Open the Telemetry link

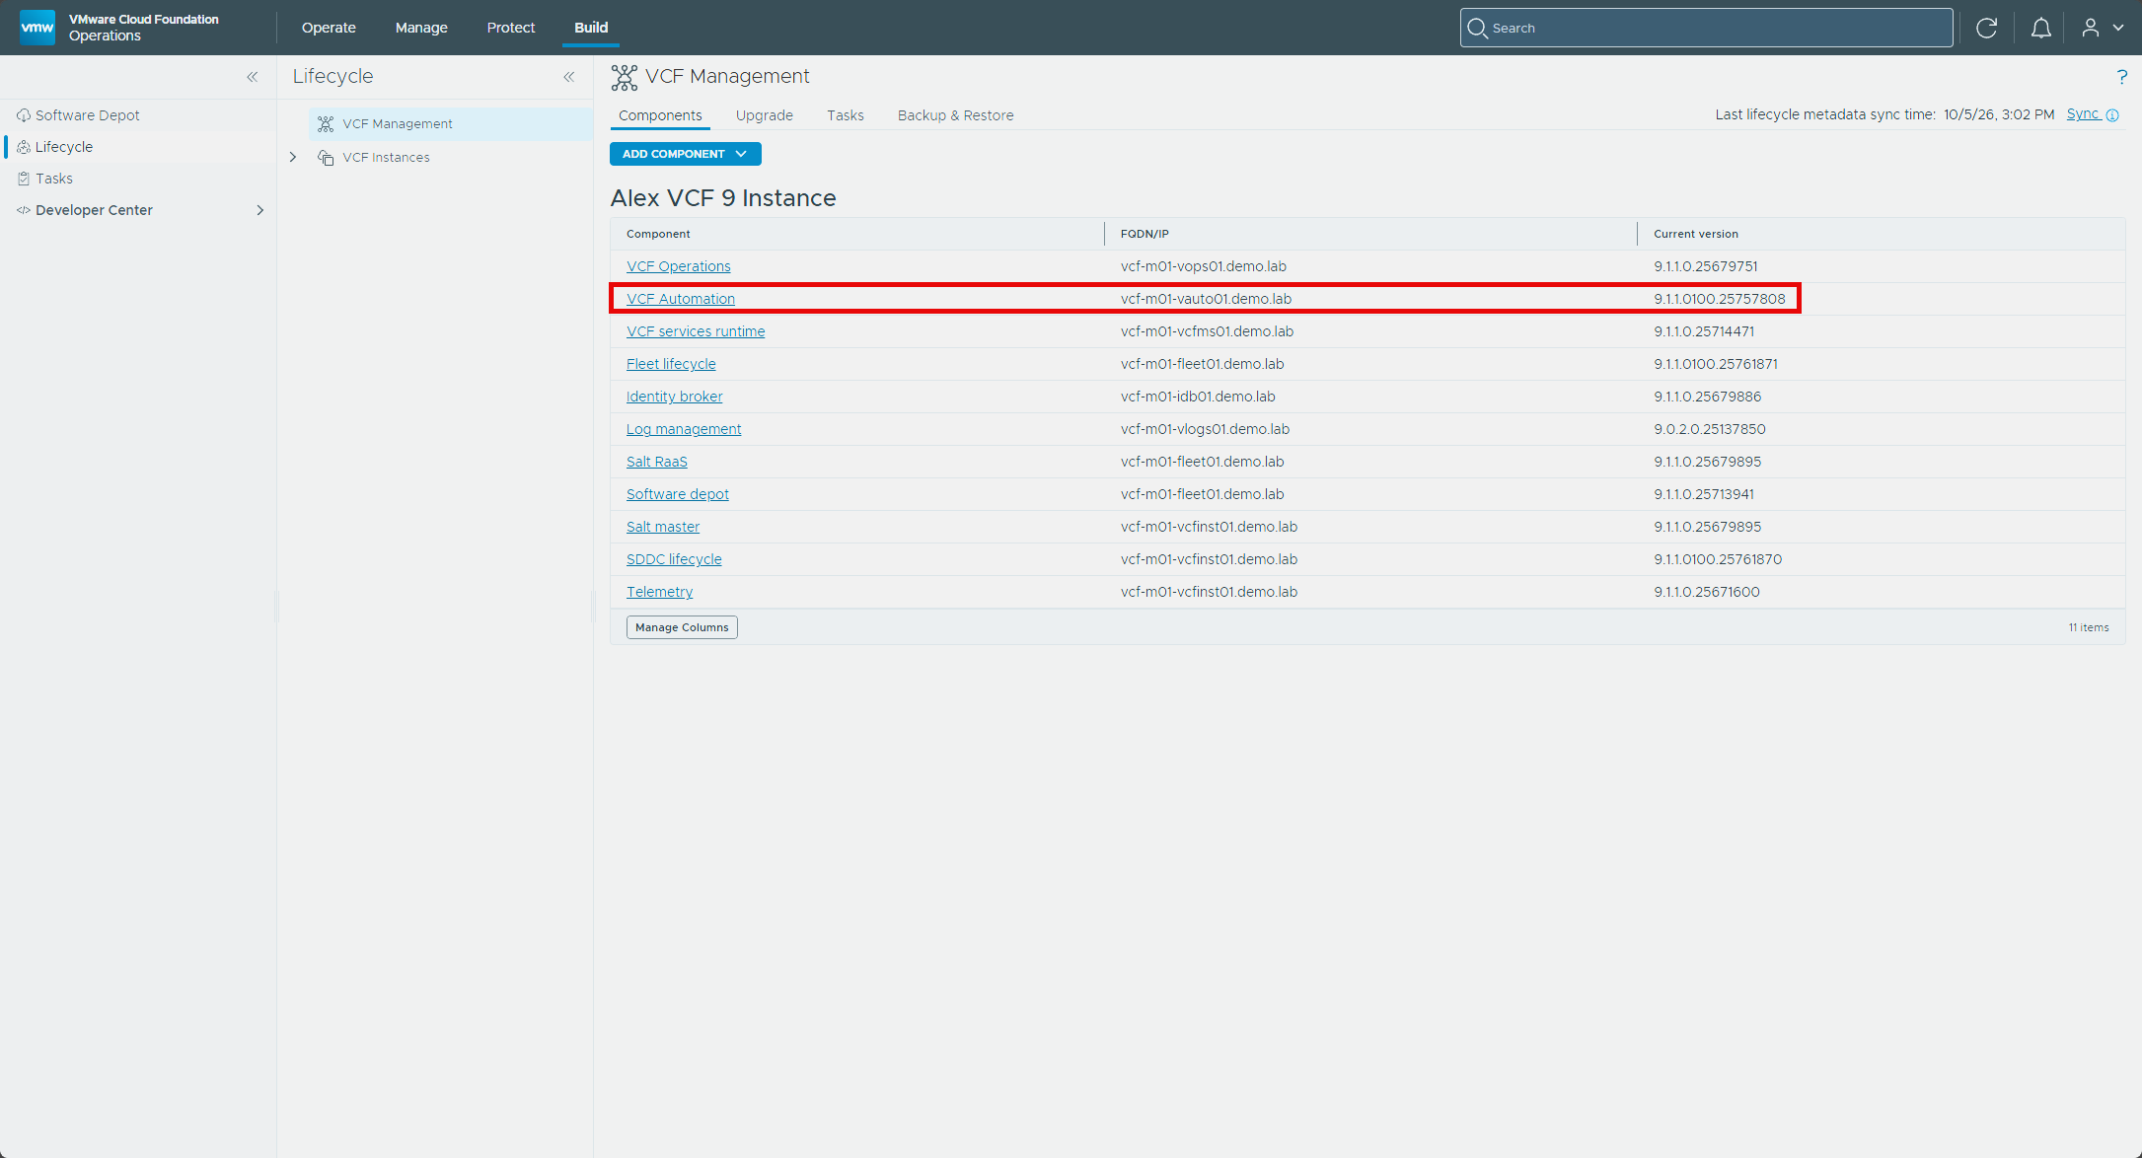pyautogui.click(x=660, y=592)
